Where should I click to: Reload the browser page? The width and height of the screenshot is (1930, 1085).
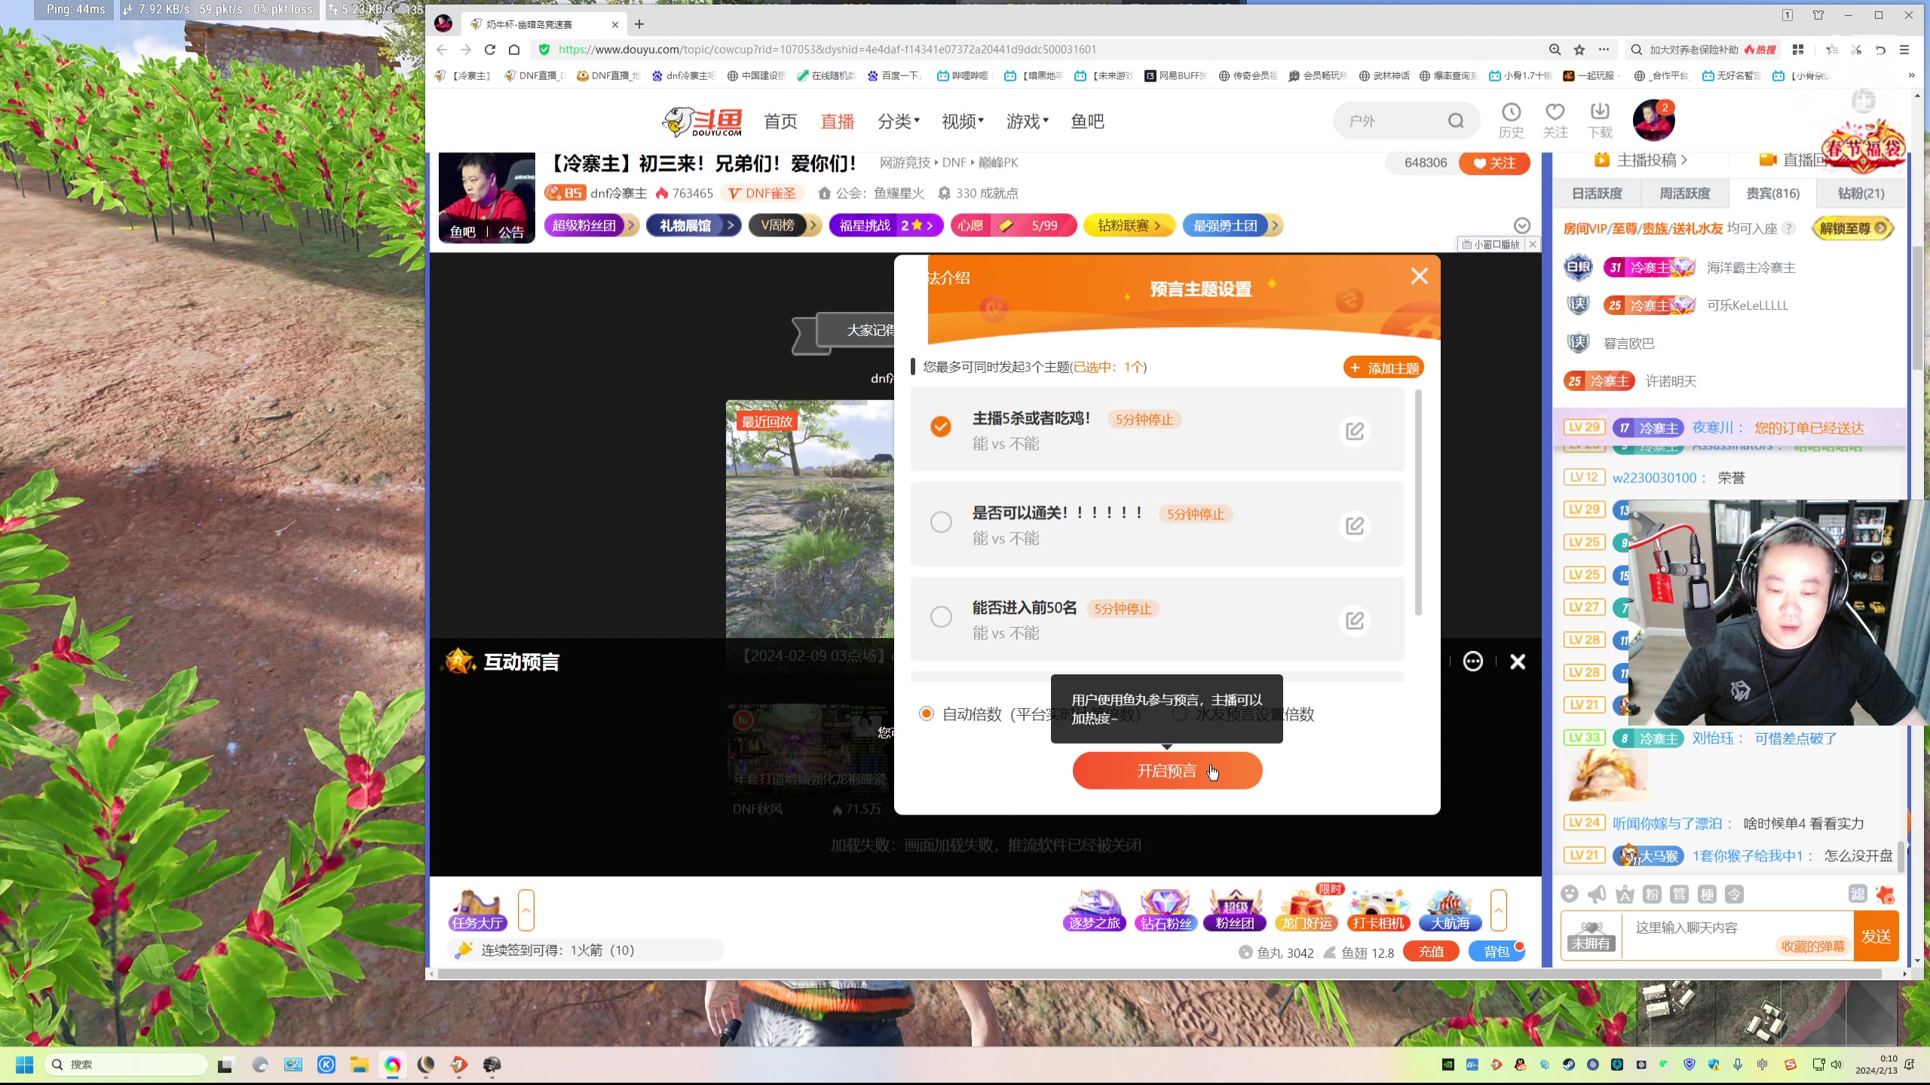[x=490, y=50]
